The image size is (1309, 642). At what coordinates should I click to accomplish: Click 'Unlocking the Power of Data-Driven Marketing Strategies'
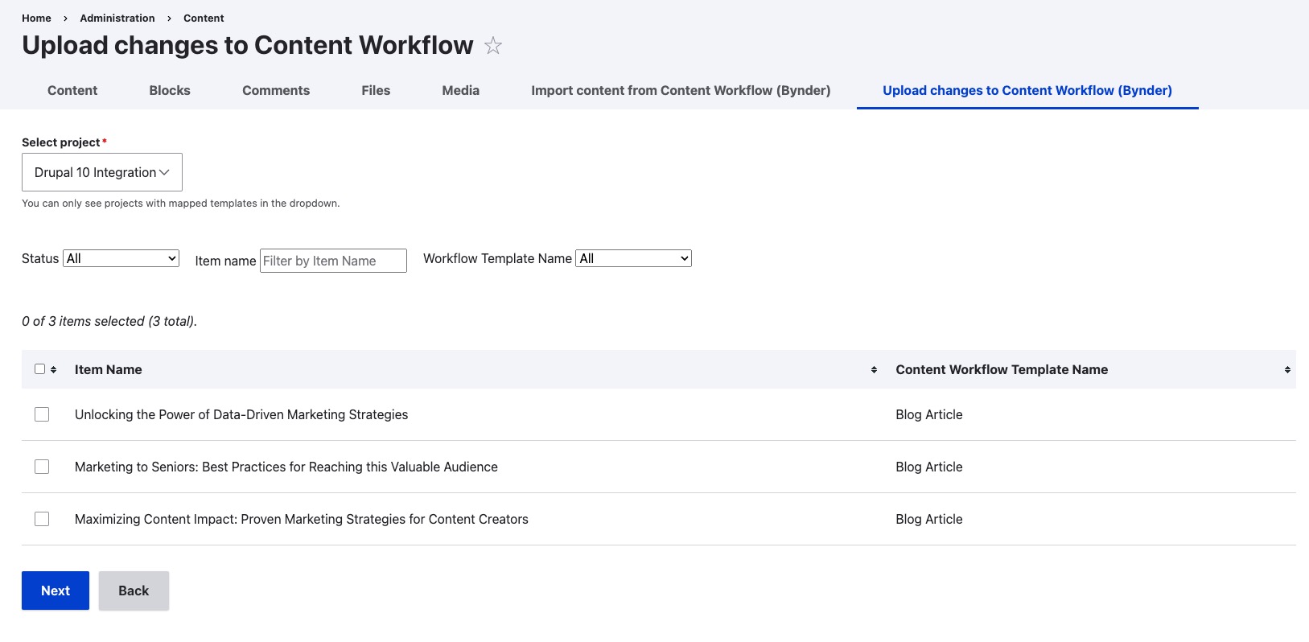[241, 414]
